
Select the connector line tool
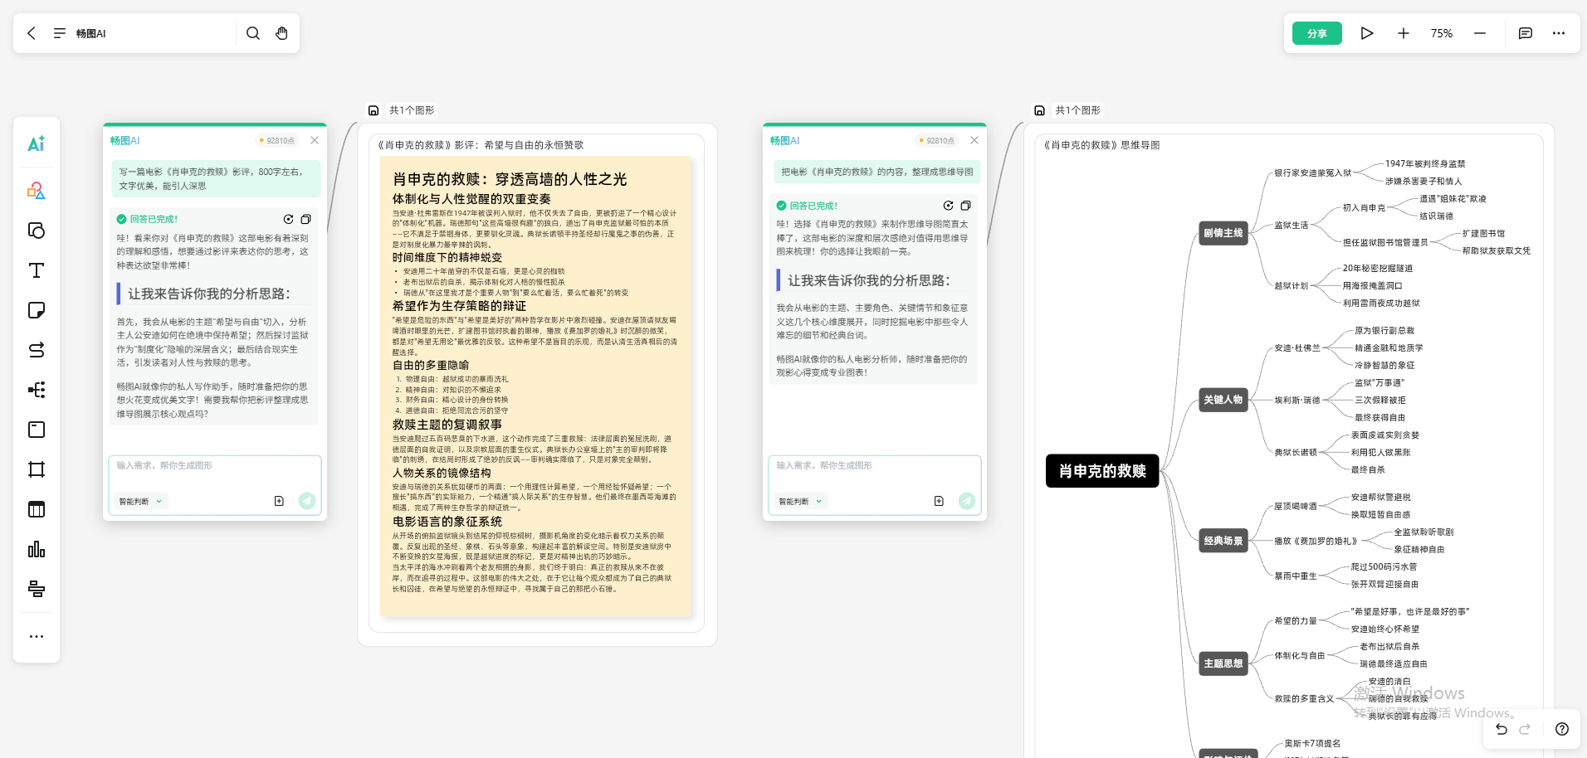37,349
